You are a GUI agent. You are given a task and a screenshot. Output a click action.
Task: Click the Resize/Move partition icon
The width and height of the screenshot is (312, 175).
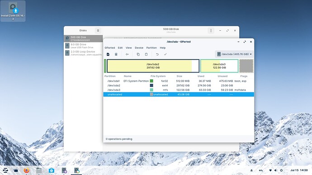pos(127,54)
